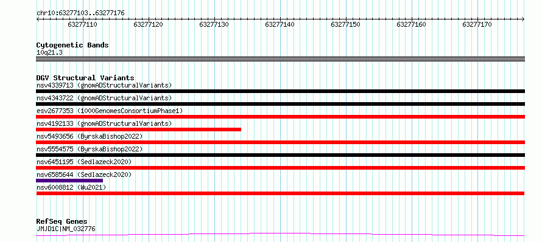
Task: Select the black bar for nsv4339713
Action: pyautogui.click(x=280, y=91)
